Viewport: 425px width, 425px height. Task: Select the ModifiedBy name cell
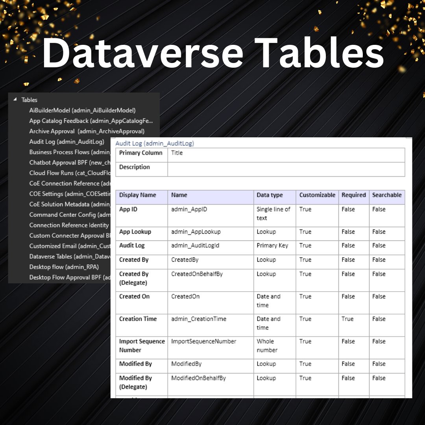211,366
